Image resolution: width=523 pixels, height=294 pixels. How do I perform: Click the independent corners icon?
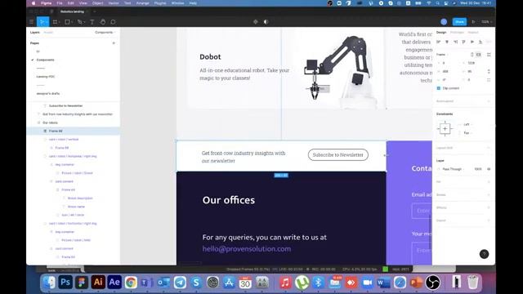(x=489, y=80)
